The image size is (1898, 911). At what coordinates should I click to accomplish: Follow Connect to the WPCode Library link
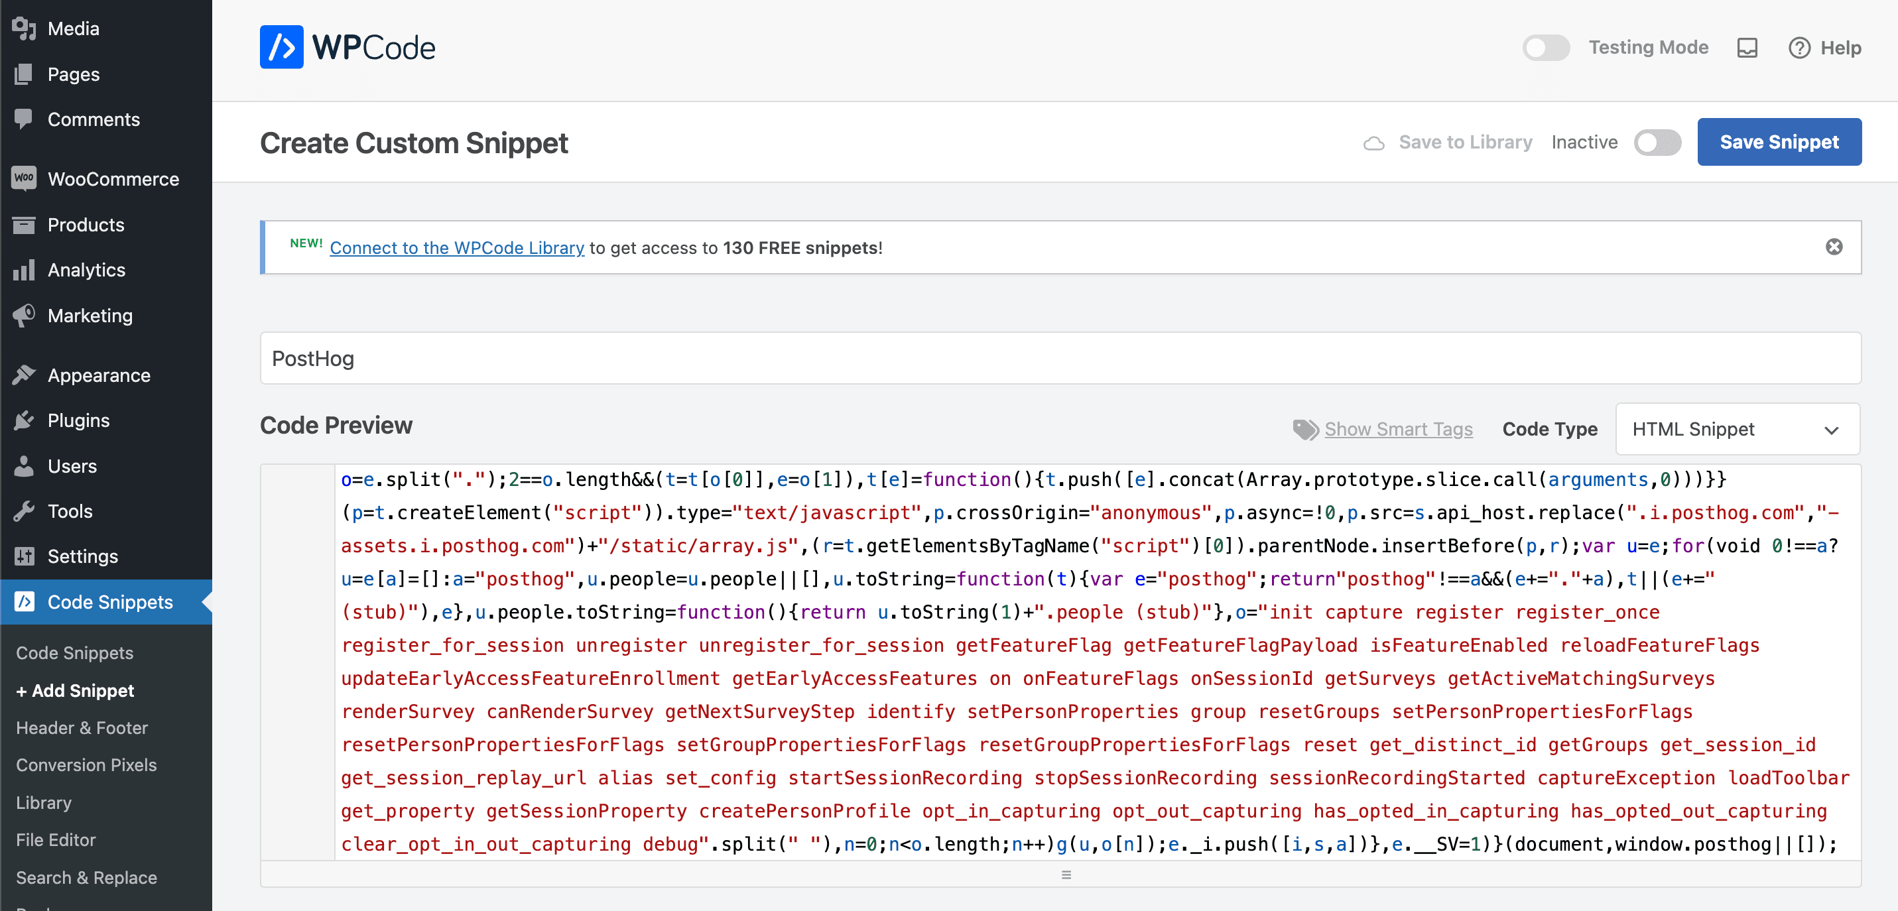click(456, 248)
